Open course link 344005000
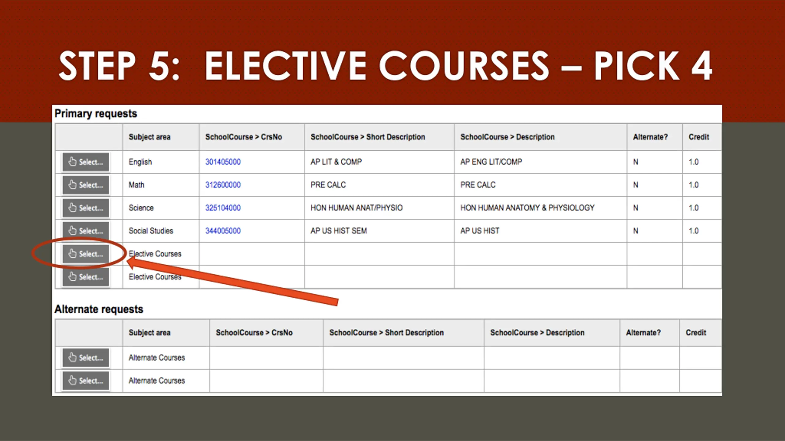Image resolution: width=785 pixels, height=441 pixels. click(x=223, y=231)
